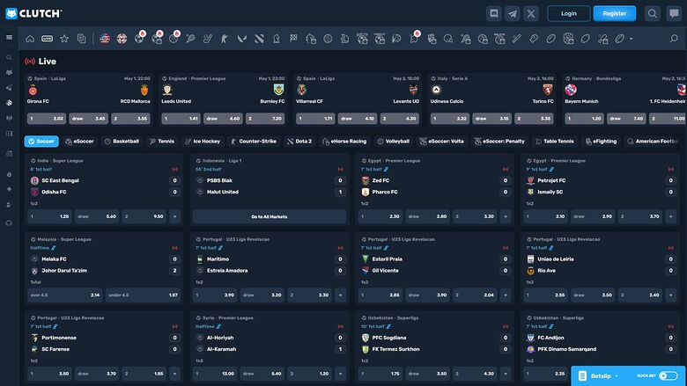
Task: Open stats icon on PSBS Biak card
Action: (341, 169)
